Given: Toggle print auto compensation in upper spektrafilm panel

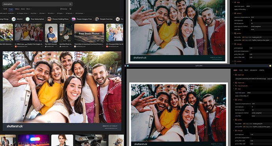Looking at the screenshot, I should click(250, 51).
